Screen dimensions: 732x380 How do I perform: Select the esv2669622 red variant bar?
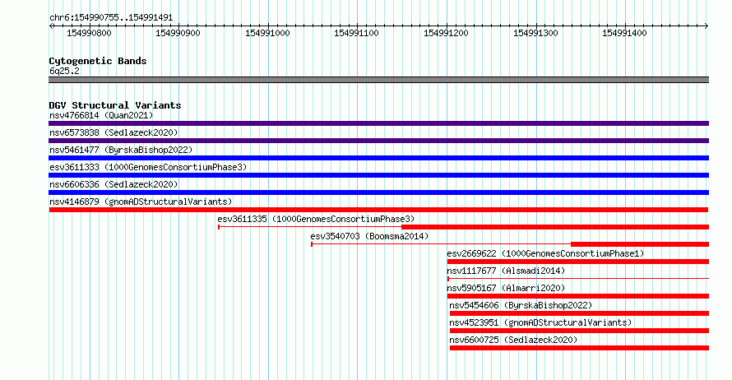(x=578, y=262)
